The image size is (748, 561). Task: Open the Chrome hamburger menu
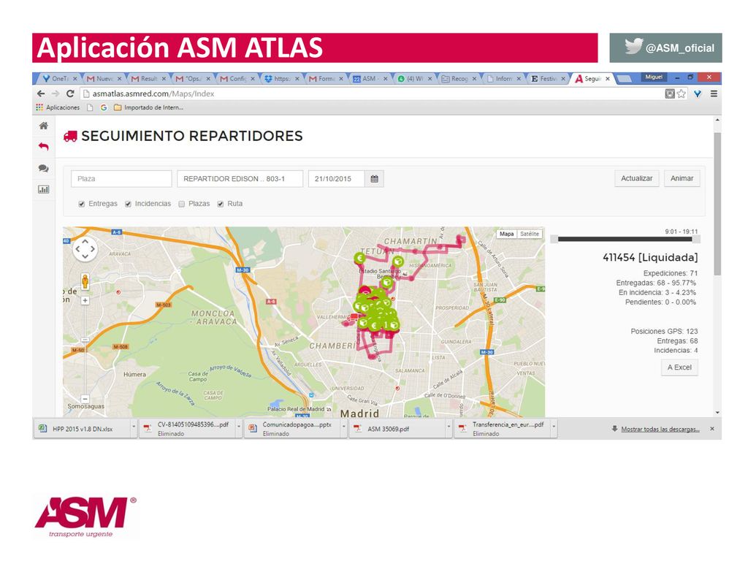(714, 93)
